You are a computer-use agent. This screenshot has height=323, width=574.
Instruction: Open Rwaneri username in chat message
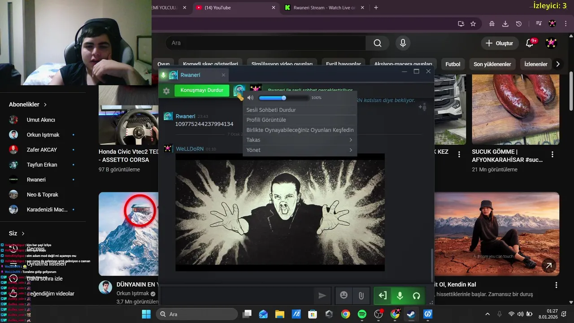[185, 116]
